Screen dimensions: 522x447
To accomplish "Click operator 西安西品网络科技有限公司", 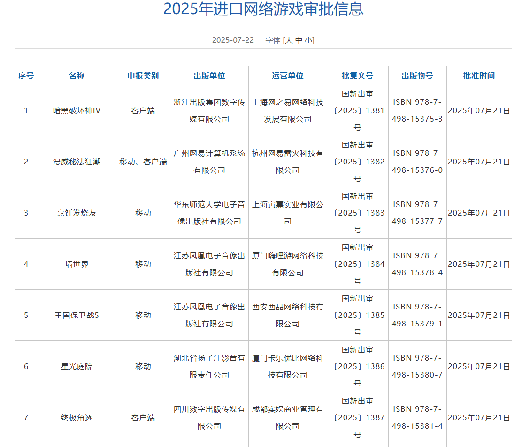I will (x=288, y=316).
